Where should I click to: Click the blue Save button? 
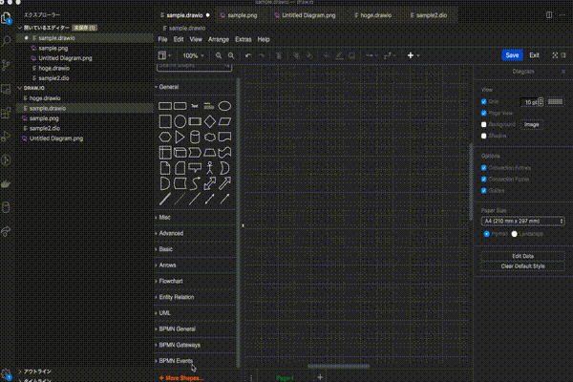pyautogui.click(x=512, y=55)
